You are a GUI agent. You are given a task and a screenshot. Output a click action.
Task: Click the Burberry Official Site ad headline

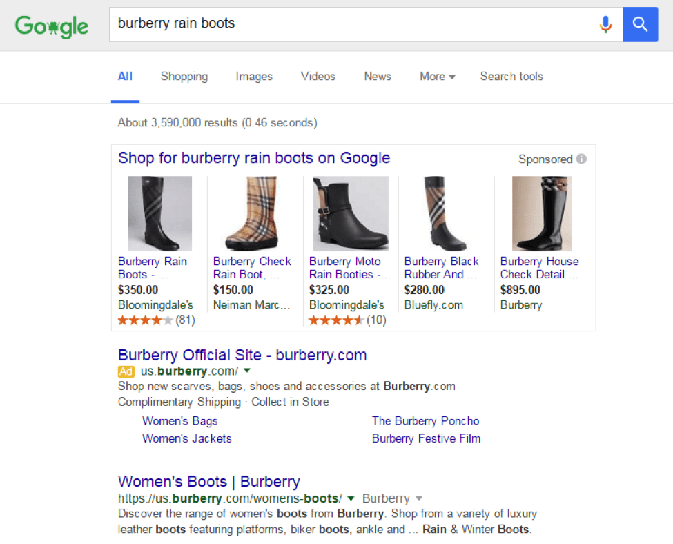click(x=242, y=355)
